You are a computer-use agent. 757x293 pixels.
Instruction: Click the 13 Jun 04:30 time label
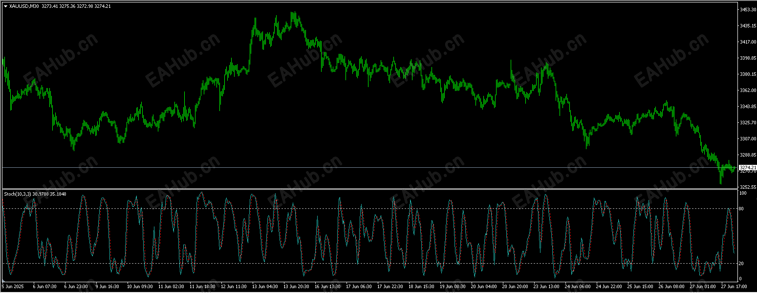pyautogui.click(x=265, y=287)
